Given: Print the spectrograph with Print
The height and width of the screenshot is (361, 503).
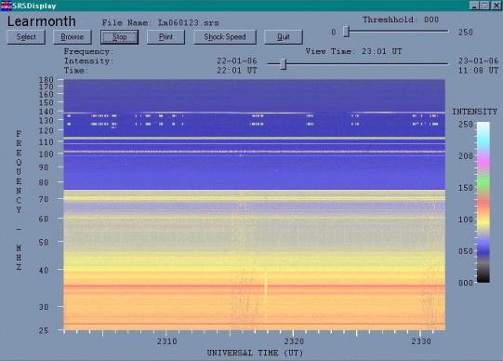Looking at the screenshot, I should [x=165, y=37].
